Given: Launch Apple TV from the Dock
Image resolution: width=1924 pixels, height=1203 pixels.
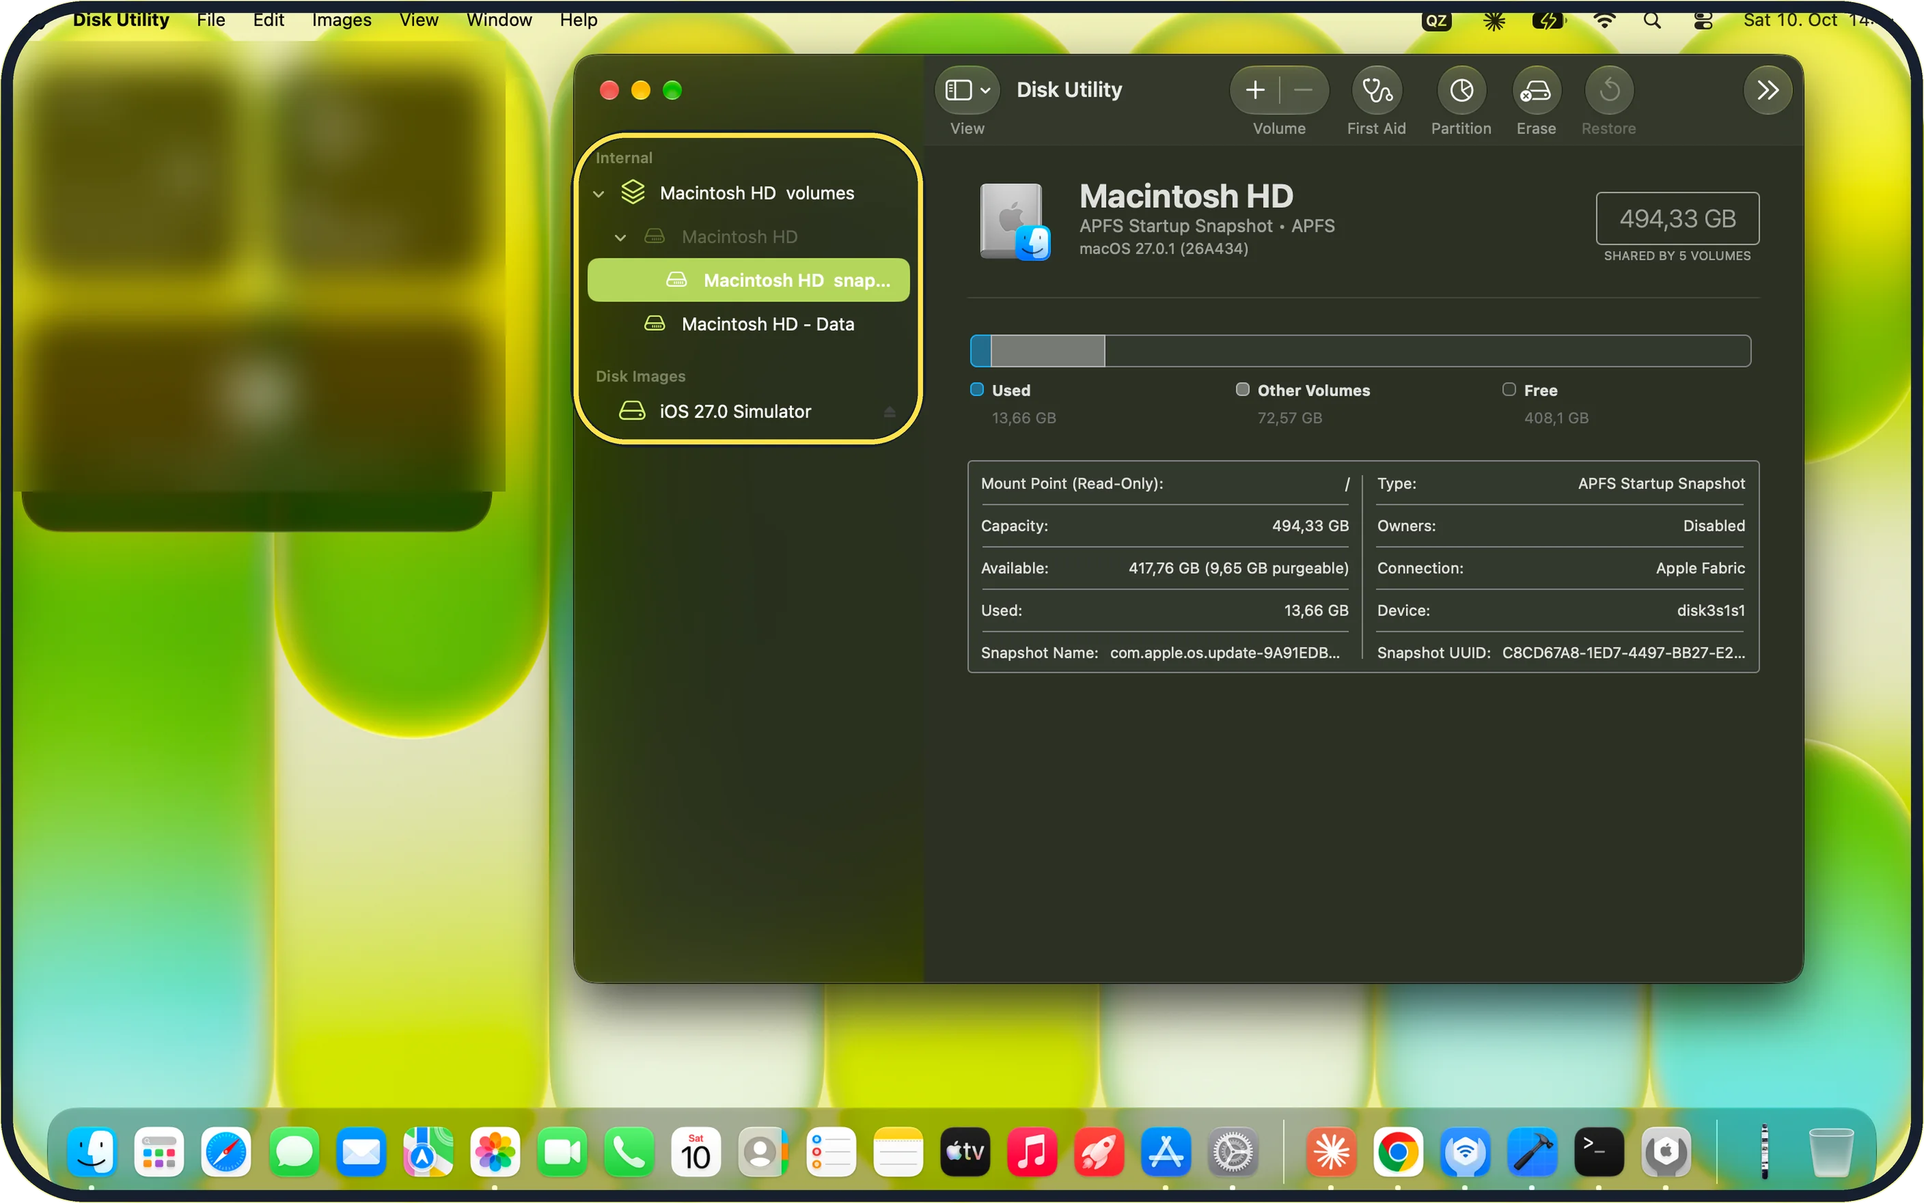Looking at the screenshot, I should coord(965,1151).
